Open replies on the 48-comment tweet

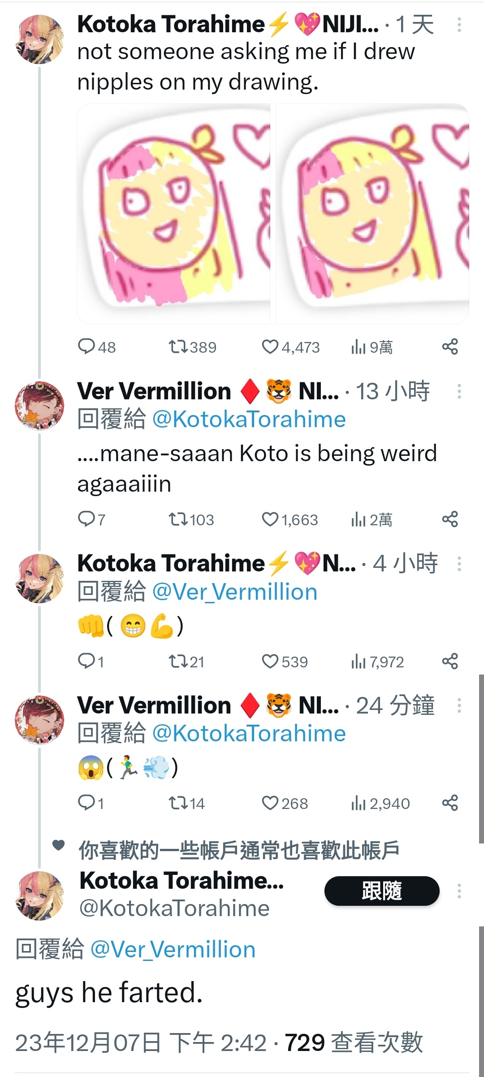96,347
